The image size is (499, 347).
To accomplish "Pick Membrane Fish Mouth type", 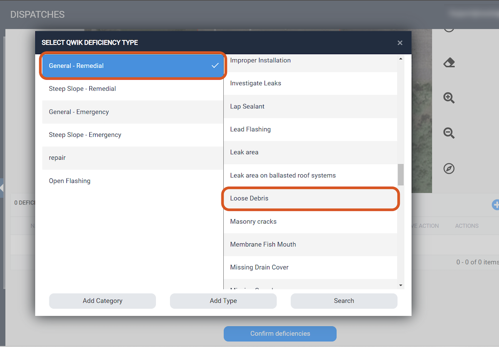I will [x=311, y=244].
